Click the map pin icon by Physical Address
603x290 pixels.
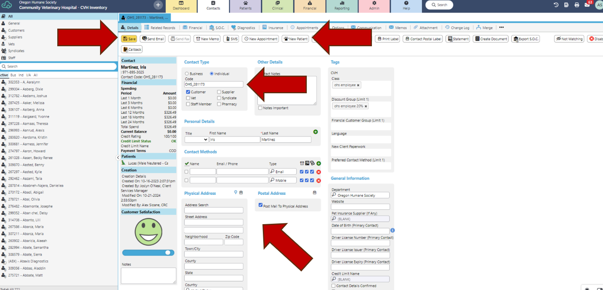236,192
